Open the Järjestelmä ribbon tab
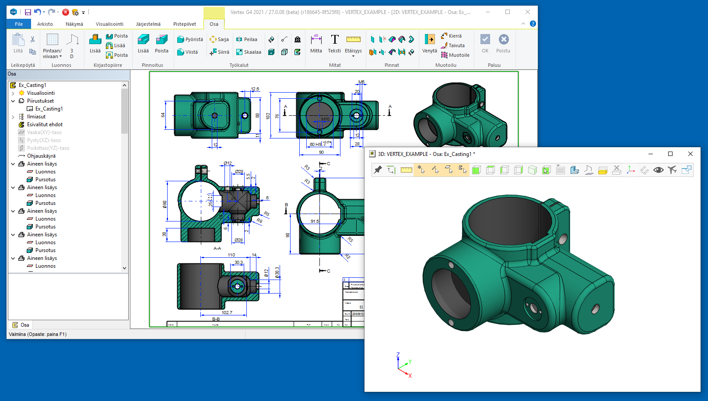 point(148,24)
